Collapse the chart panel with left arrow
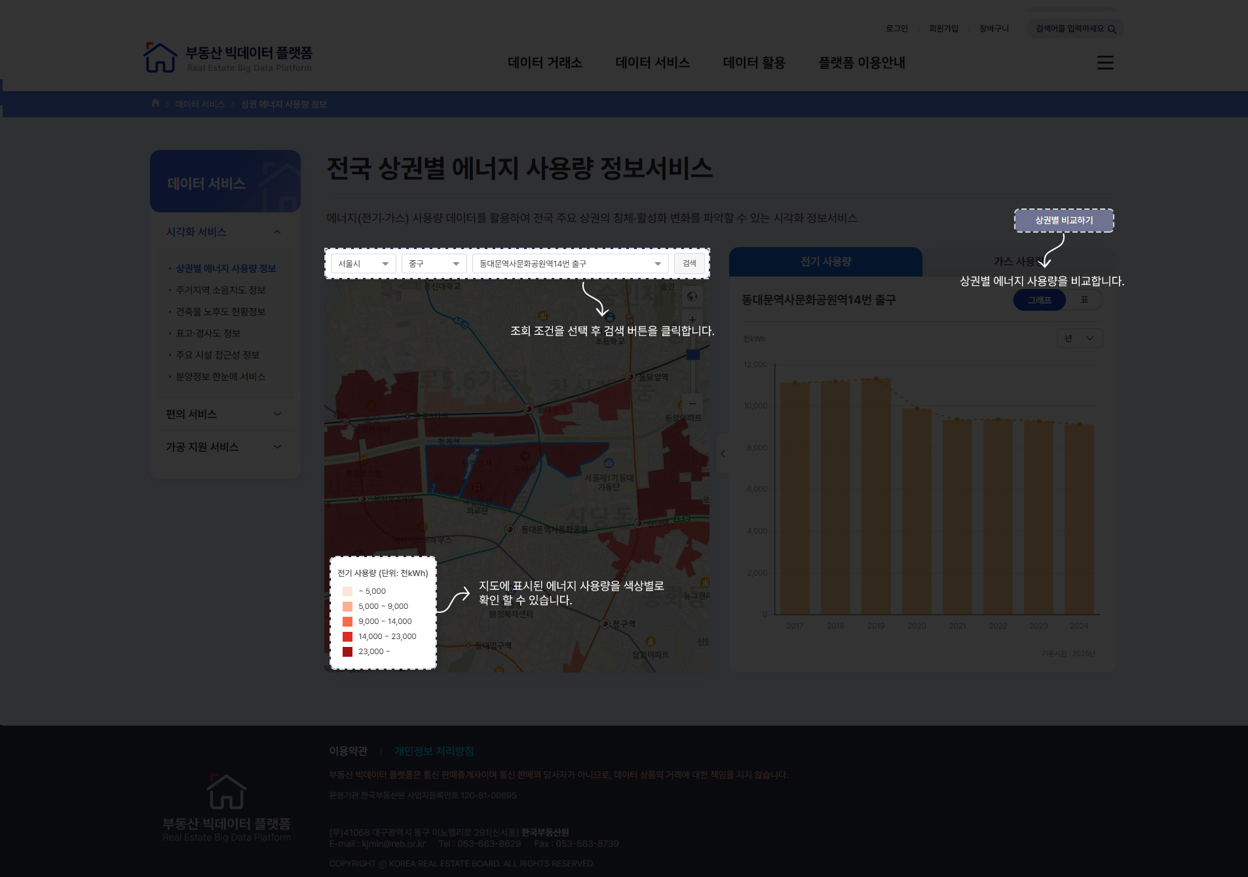1248x877 pixels. (723, 454)
